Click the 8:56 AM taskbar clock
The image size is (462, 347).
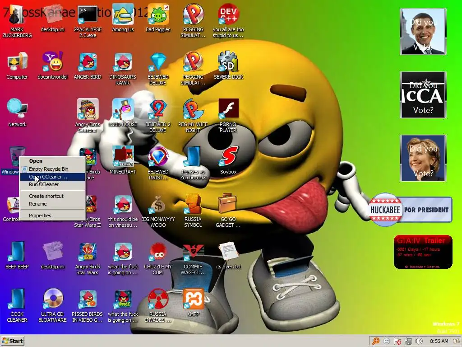(x=439, y=342)
